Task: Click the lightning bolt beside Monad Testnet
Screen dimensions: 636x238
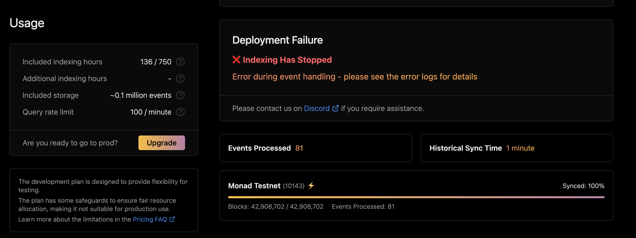Action: tap(311, 186)
